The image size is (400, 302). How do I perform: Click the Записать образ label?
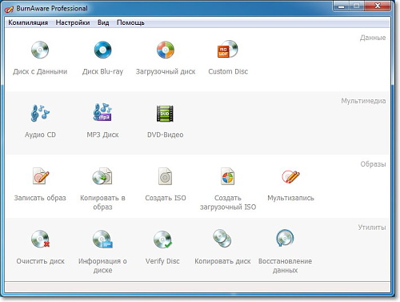(x=40, y=198)
